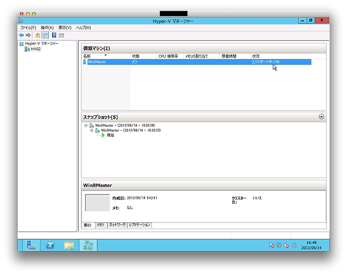
Task: Sort by 状況 column header
Action: (x=281, y=56)
